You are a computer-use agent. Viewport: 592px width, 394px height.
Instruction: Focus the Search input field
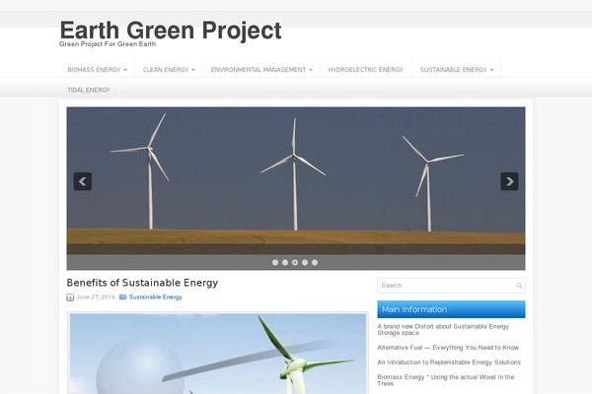[451, 286]
